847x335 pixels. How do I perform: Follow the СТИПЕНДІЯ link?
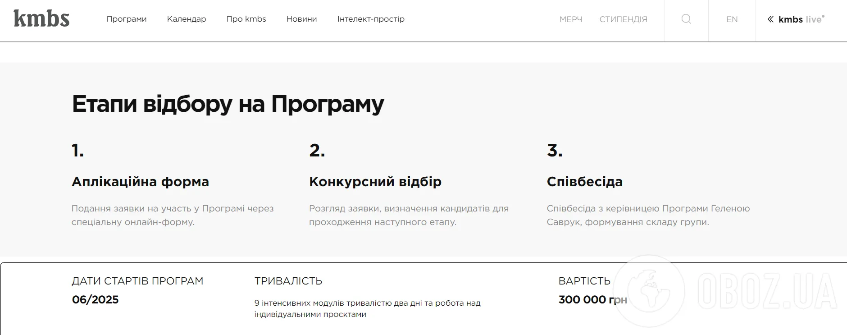[x=623, y=19]
